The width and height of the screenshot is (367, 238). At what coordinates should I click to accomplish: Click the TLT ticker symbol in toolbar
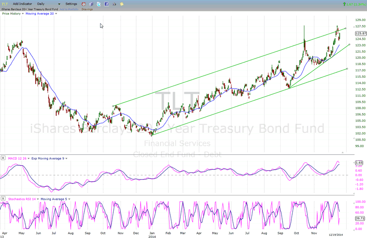tap(5, 4)
